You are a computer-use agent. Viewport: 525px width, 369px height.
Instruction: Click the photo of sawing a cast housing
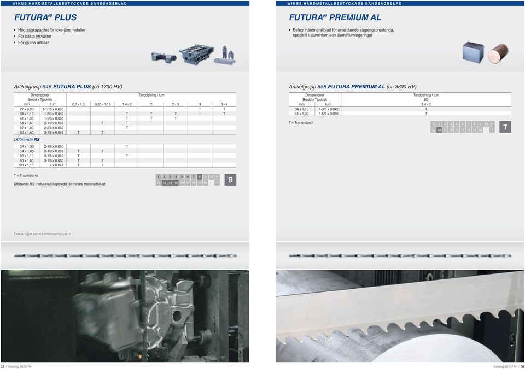tap(125, 316)
